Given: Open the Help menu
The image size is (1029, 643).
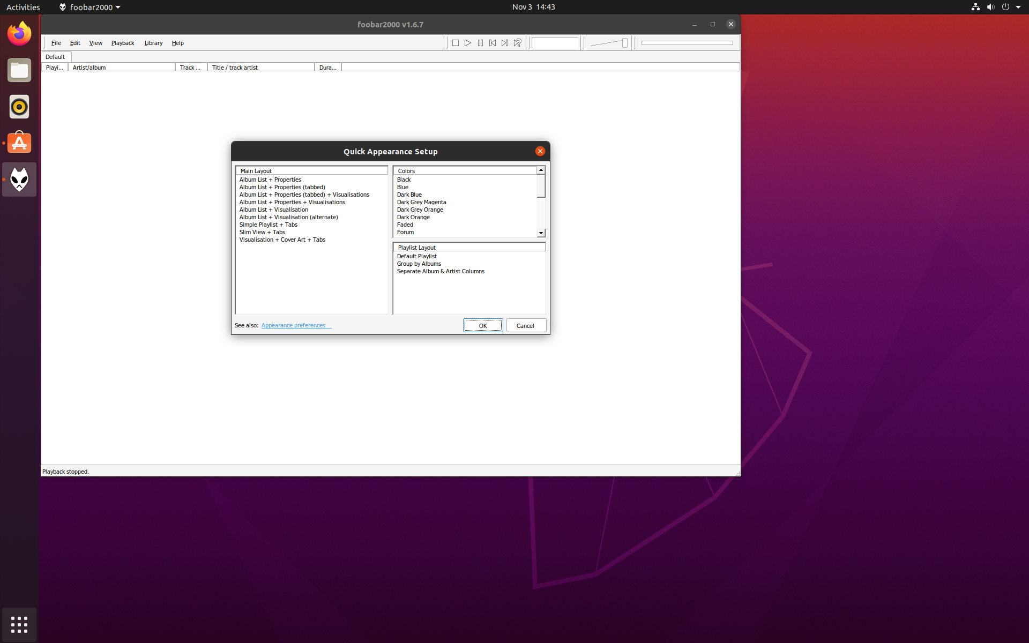Looking at the screenshot, I should click(x=177, y=43).
